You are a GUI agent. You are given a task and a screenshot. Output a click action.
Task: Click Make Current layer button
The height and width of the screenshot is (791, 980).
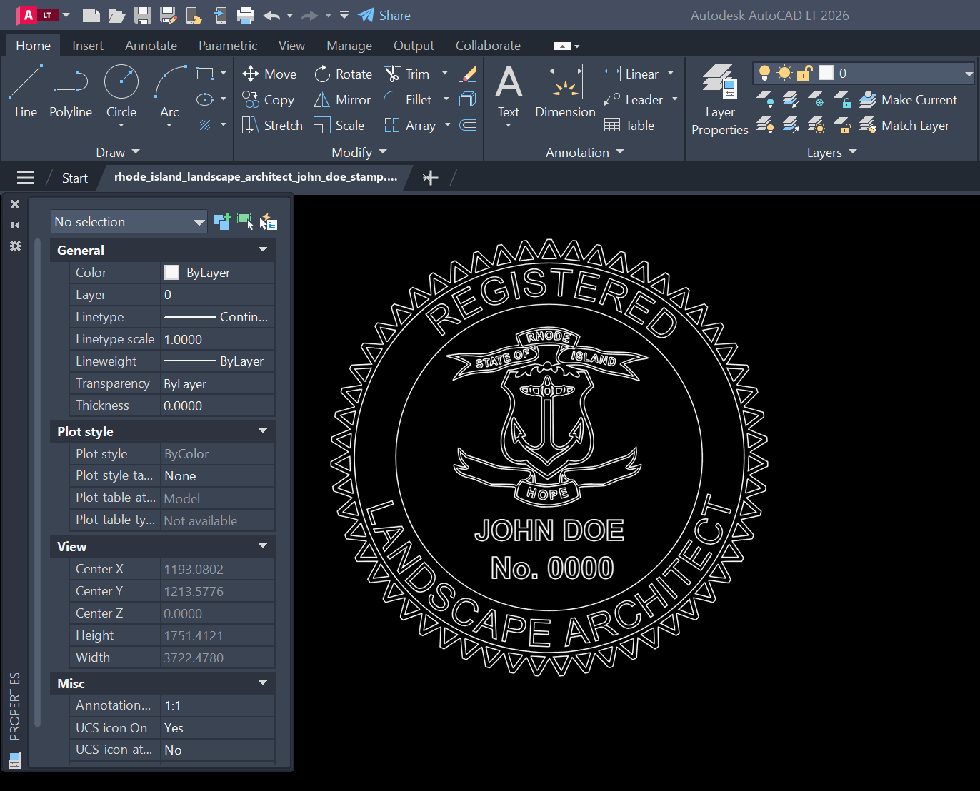click(x=909, y=100)
